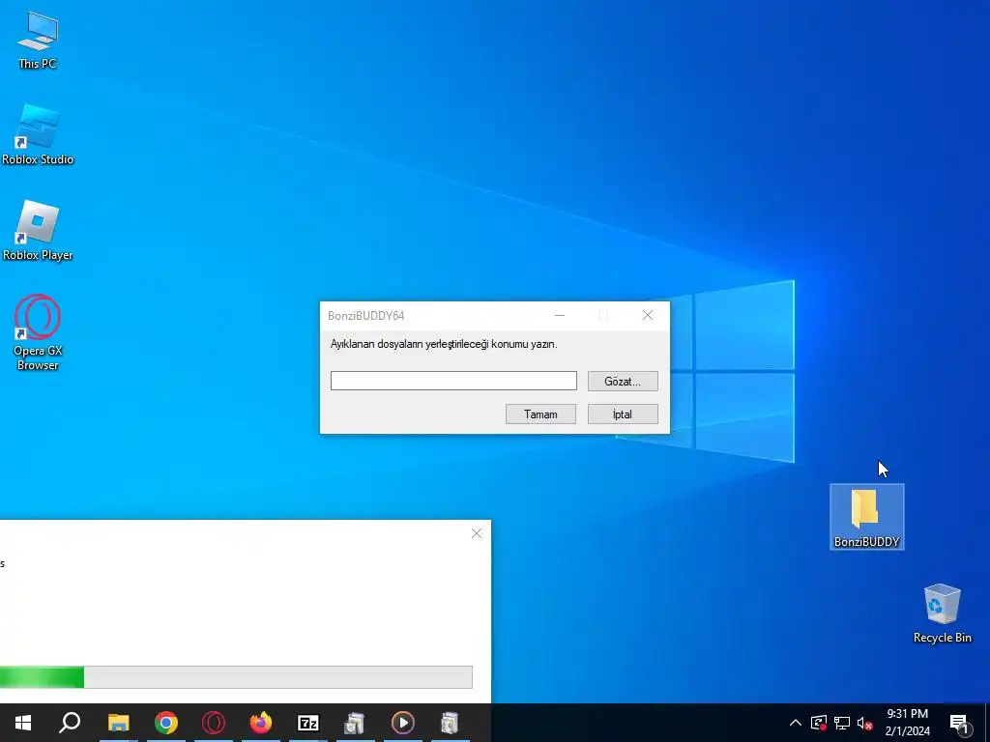
Task: Select the BonziBUDDY folder on desktop
Action: point(866,517)
